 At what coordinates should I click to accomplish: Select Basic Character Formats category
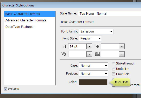coord(30,14)
